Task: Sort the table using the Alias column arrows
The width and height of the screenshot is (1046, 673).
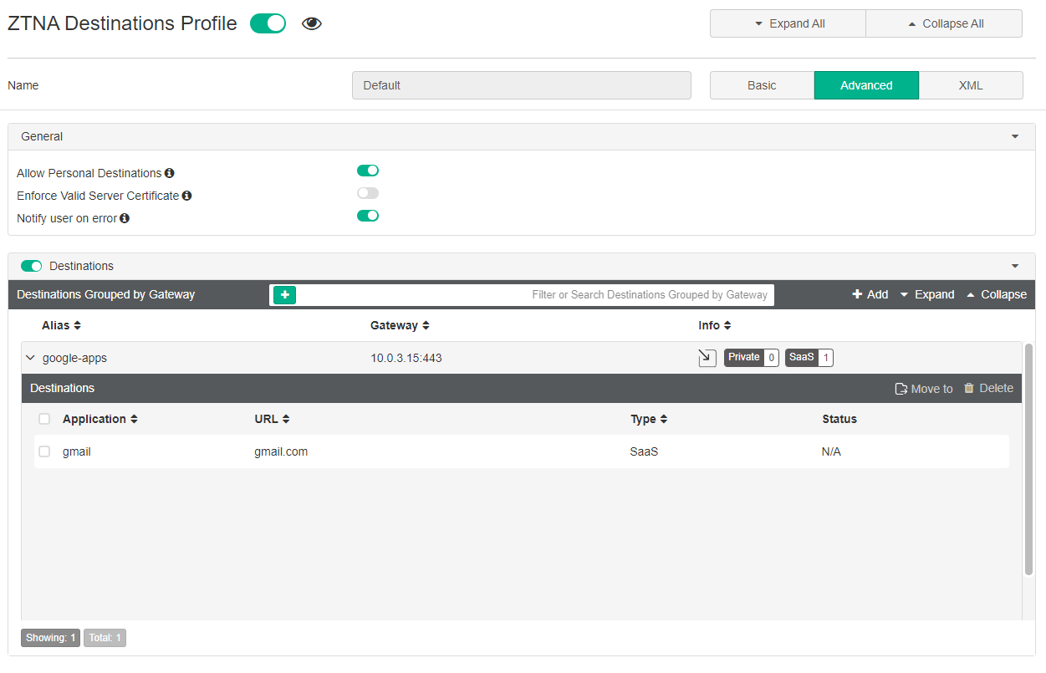Action: (x=78, y=325)
